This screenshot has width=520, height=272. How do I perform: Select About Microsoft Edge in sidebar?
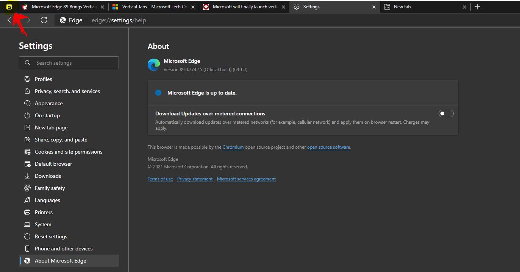pos(69,261)
